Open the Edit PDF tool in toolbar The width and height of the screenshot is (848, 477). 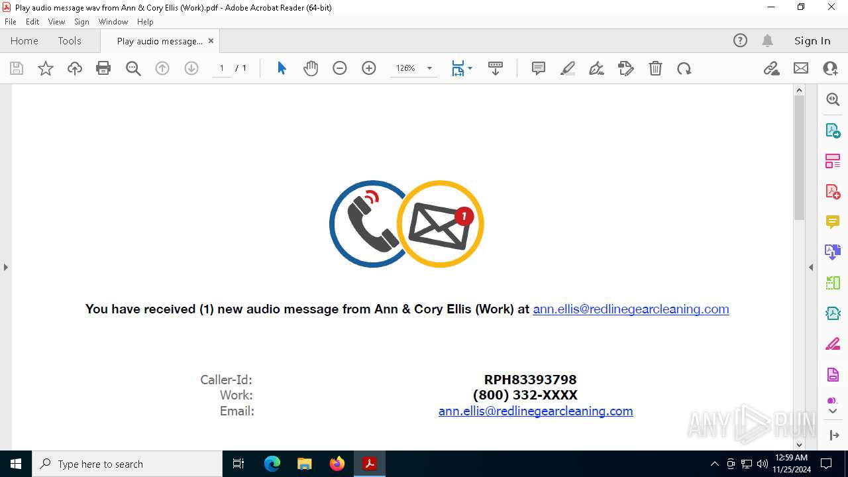(626, 68)
